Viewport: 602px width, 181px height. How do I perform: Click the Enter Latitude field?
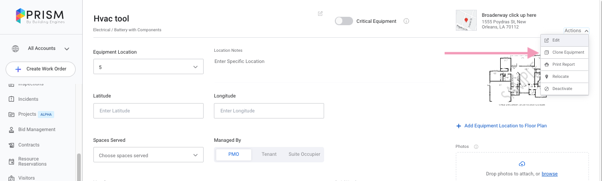[x=149, y=111]
